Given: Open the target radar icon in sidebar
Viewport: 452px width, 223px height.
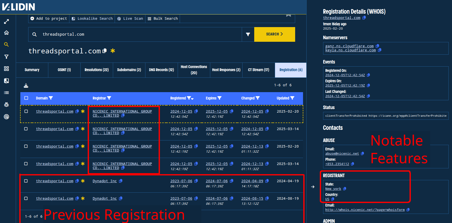Looking at the screenshot, I should pyautogui.click(x=6, y=117).
